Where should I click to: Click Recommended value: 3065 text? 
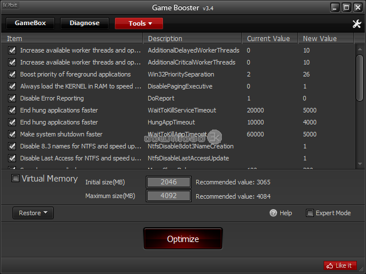pos(233,182)
